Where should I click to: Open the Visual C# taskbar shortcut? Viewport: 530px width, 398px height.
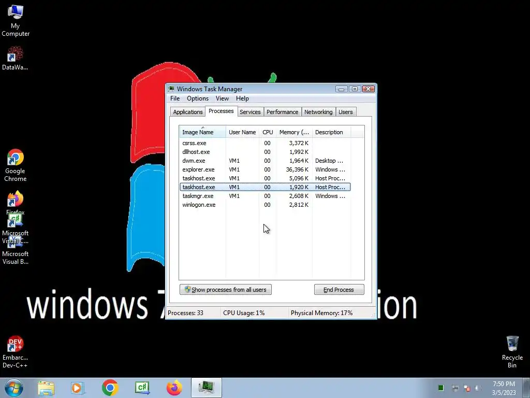tap(142, 388)
